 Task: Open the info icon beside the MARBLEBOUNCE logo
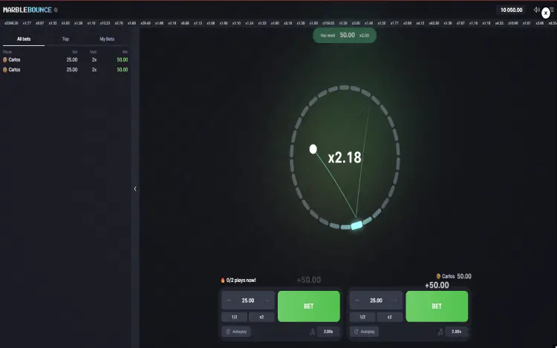click(x=56, y=10)
